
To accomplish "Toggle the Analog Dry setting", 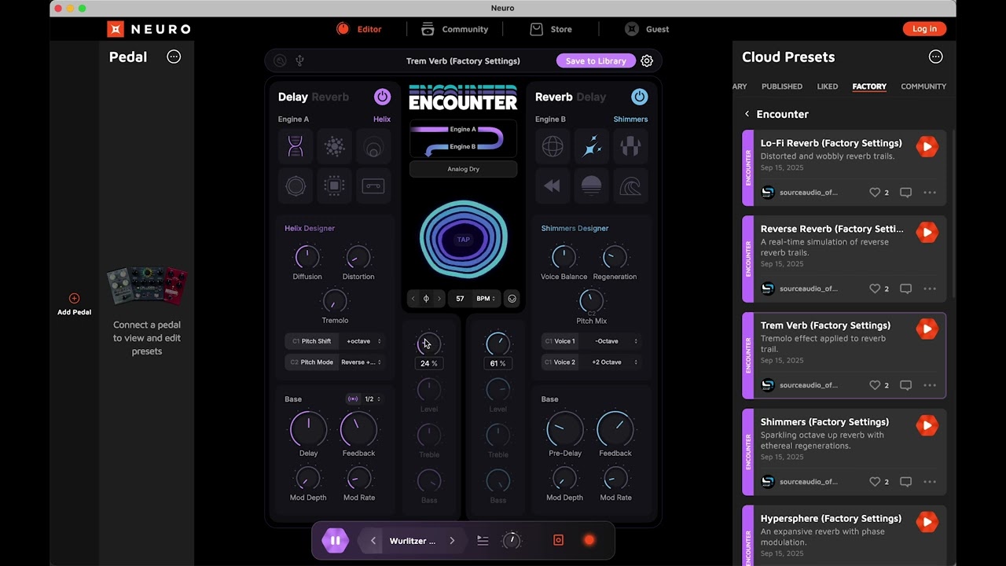I will (x=463, y=169).
